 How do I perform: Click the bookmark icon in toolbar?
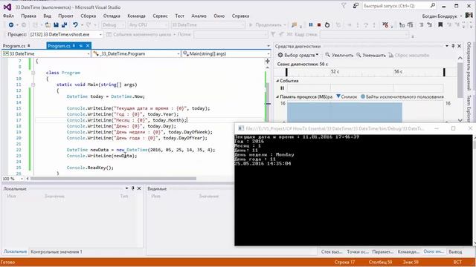pos(440,24)
